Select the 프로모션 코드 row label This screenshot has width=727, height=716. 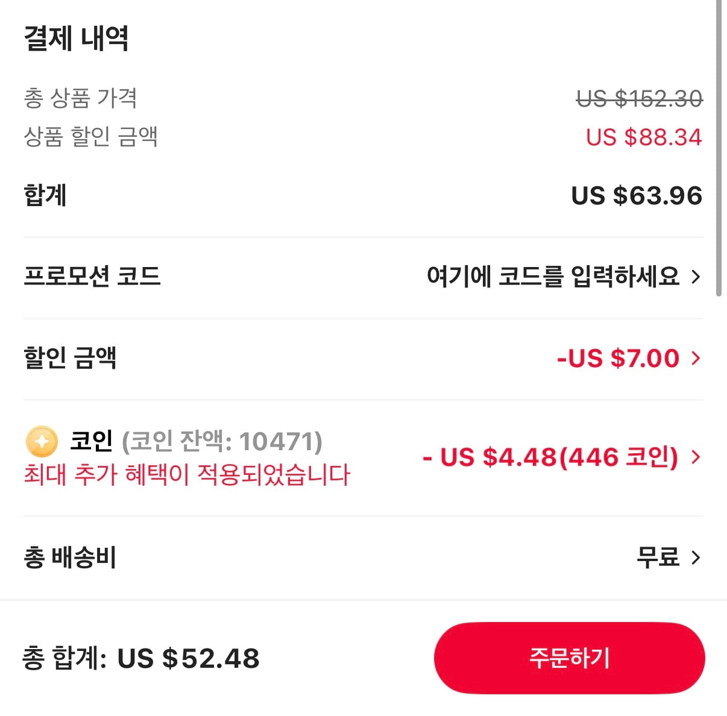(x=92, y=277)
